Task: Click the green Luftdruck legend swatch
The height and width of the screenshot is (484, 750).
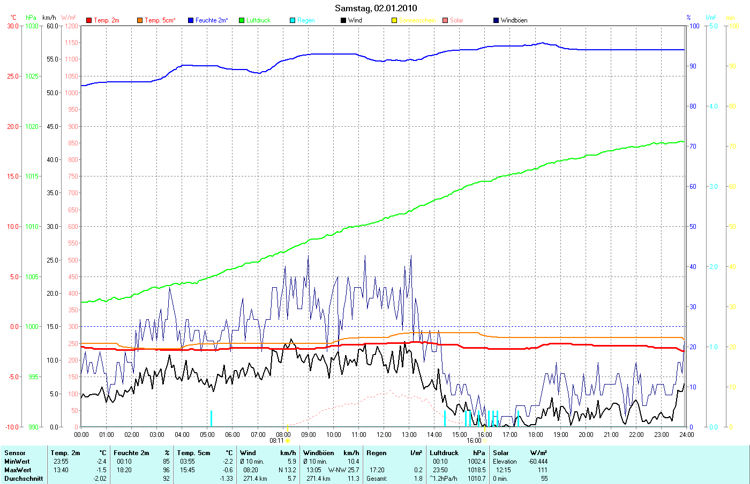Action: 242,20
